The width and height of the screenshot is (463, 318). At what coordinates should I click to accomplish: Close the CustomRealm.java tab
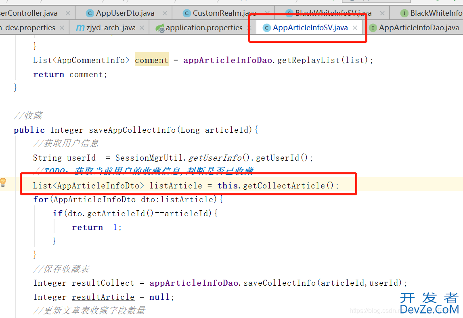[266, 13]
